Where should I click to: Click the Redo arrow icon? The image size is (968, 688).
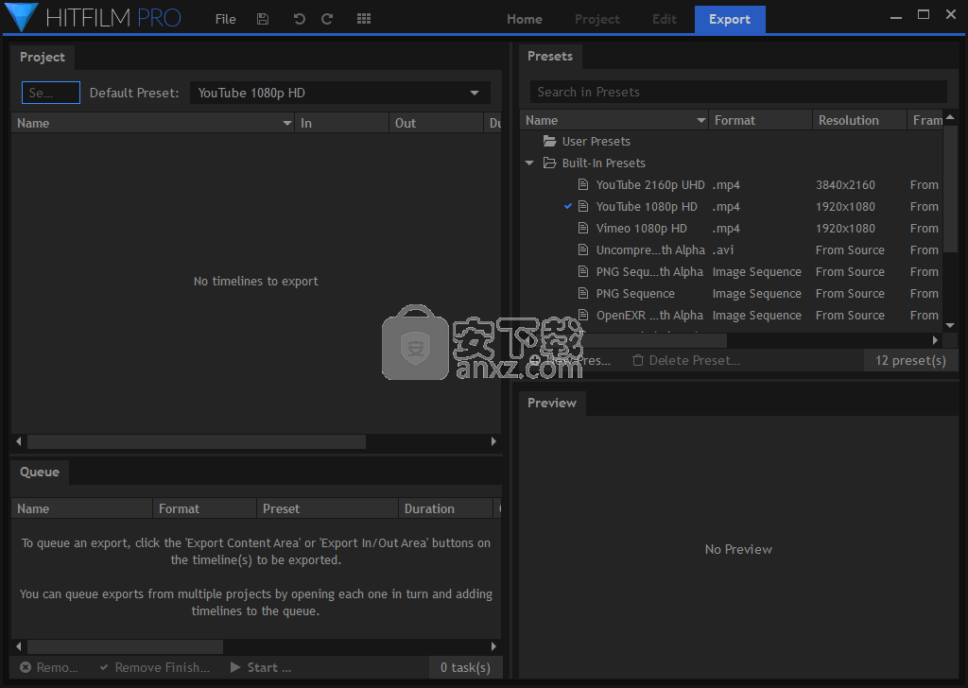point(327,19)
